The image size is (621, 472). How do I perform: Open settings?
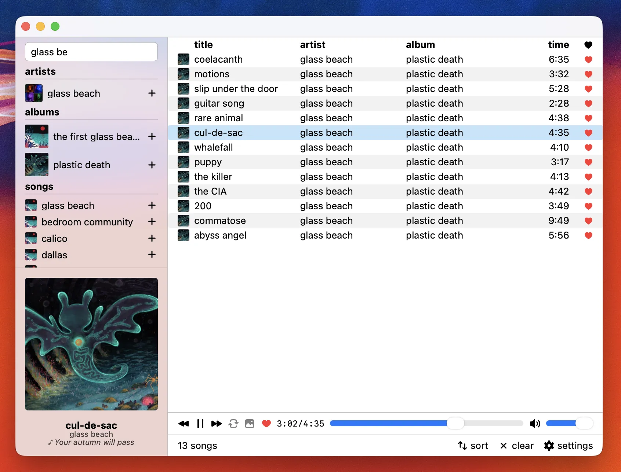569,446
